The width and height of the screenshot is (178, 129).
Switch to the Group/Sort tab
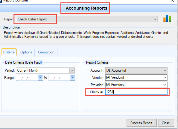[46, 52]
